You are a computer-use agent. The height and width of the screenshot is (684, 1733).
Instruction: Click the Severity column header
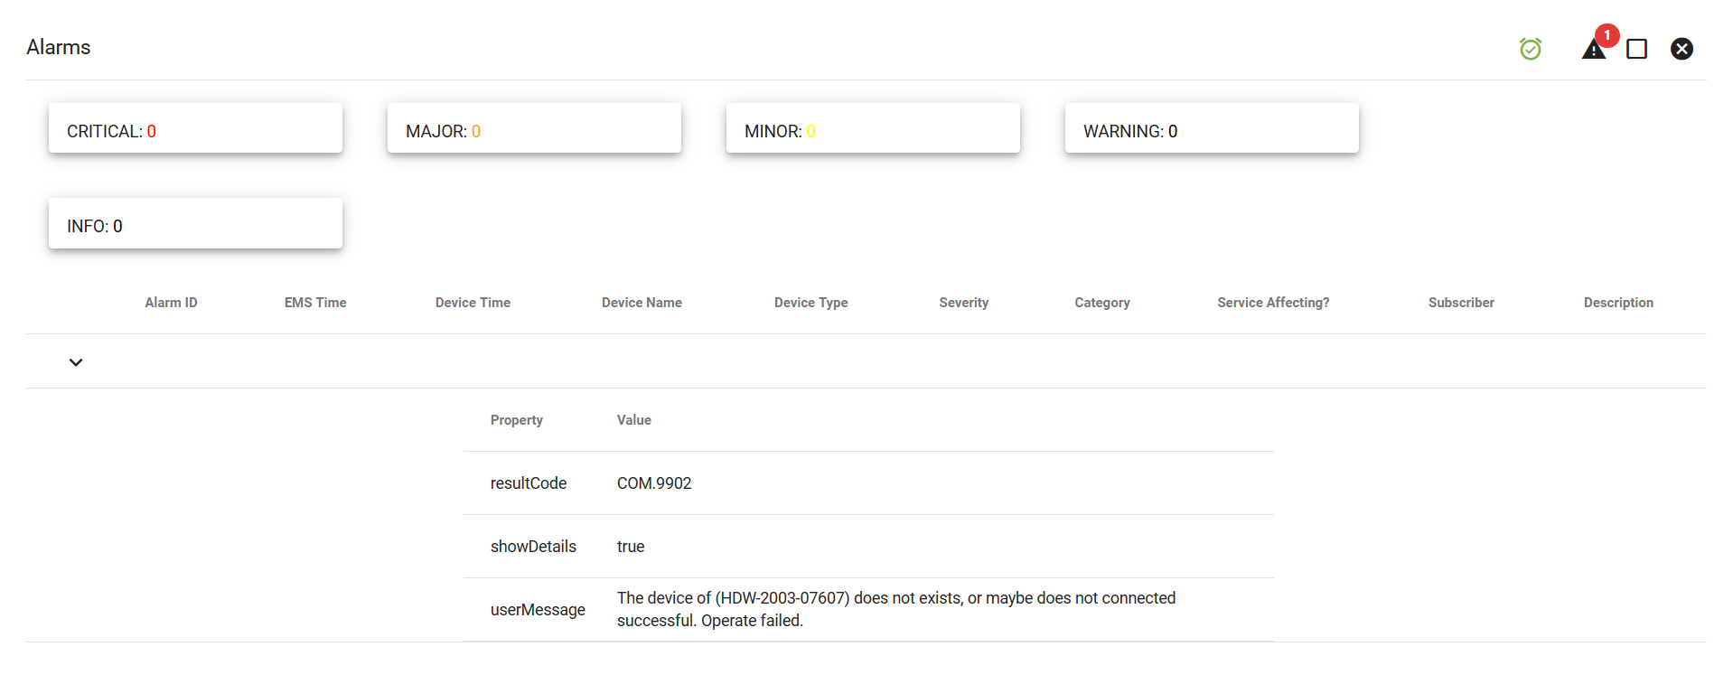pyautogui.click(x=963, y=303)
